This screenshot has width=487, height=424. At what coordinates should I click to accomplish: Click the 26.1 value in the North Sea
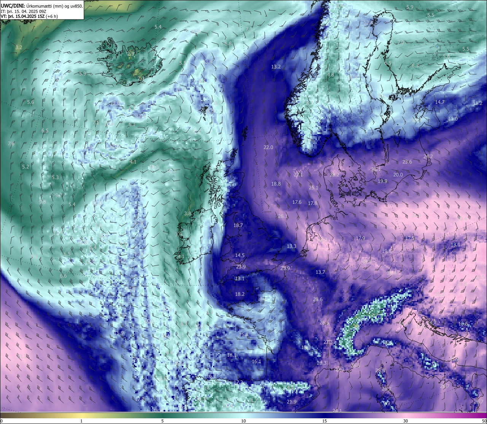coord(283,216)
